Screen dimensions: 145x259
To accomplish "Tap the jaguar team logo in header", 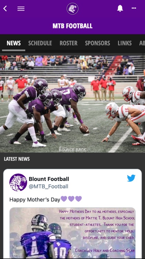I will pyautogui.click(x=72, y=9).
